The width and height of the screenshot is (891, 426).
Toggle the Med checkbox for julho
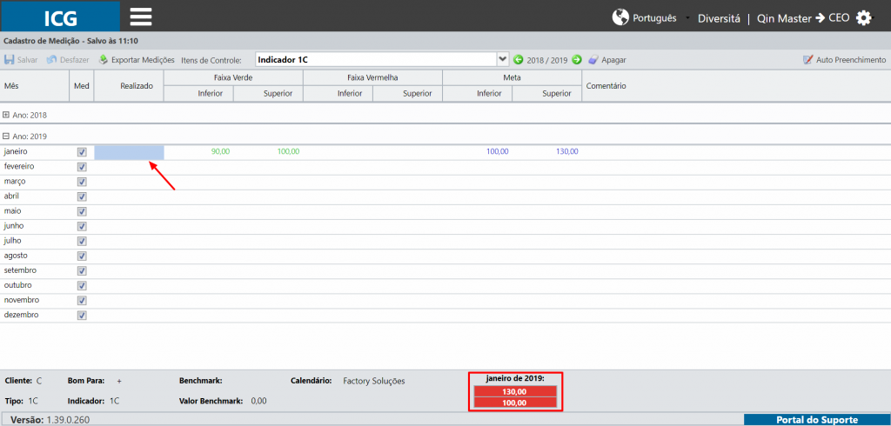tap(82, 241)
